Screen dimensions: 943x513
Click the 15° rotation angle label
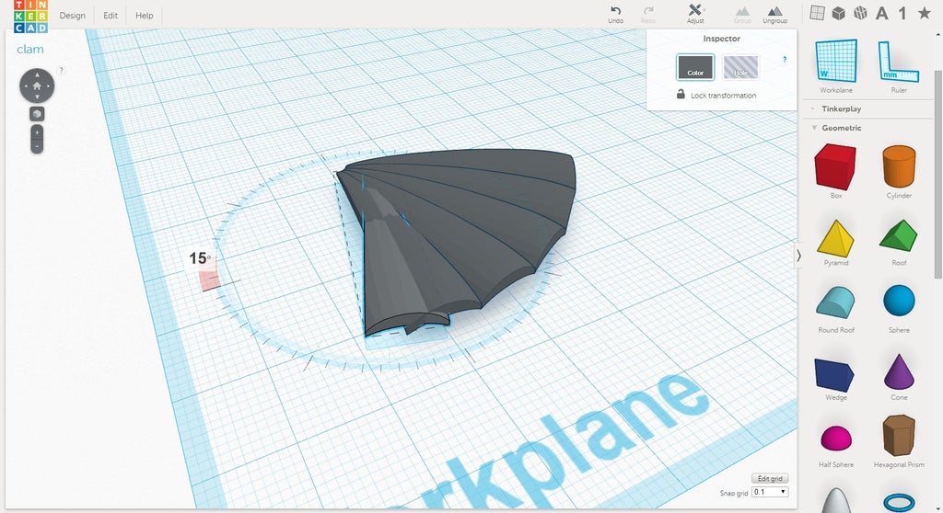200,258
